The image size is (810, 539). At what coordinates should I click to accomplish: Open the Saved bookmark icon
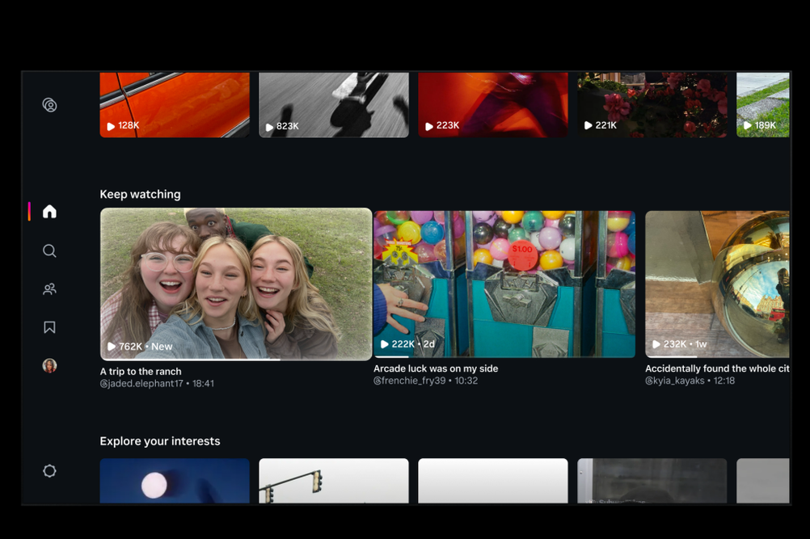point(49,327)
